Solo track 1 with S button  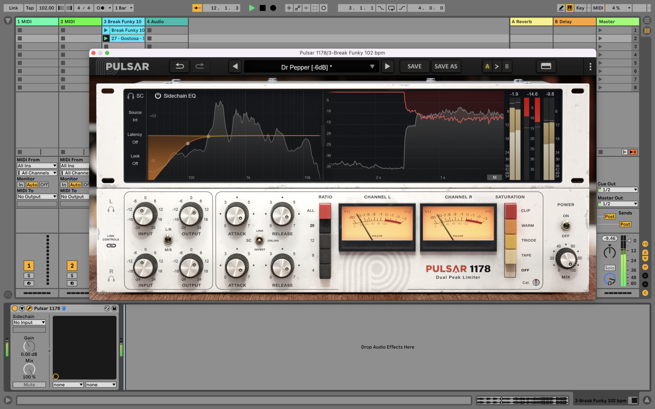coord(29,276)
